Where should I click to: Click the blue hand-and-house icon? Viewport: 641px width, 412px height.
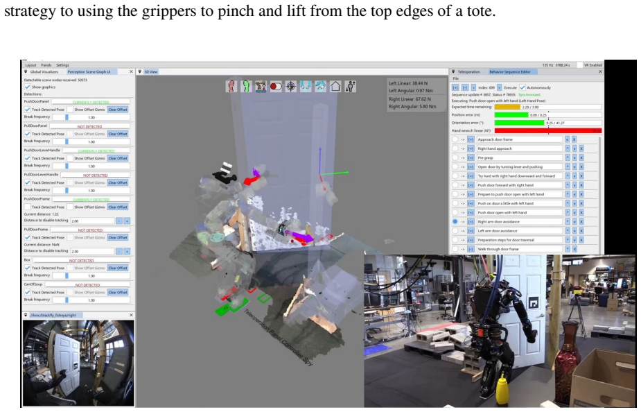(x=320, y=86)
